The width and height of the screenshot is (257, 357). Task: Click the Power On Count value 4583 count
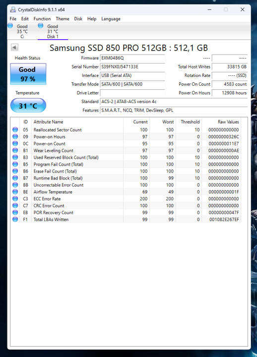click(x=230, y=84)
